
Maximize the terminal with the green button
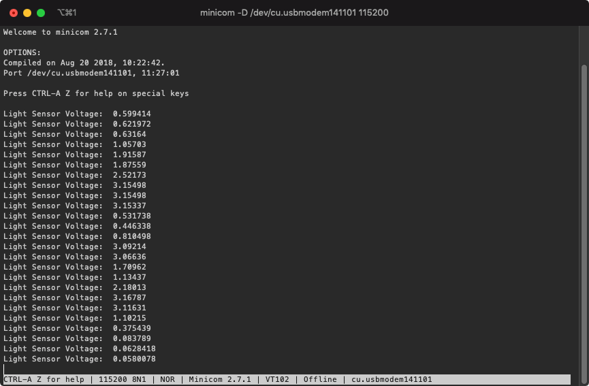coord(41,13)
